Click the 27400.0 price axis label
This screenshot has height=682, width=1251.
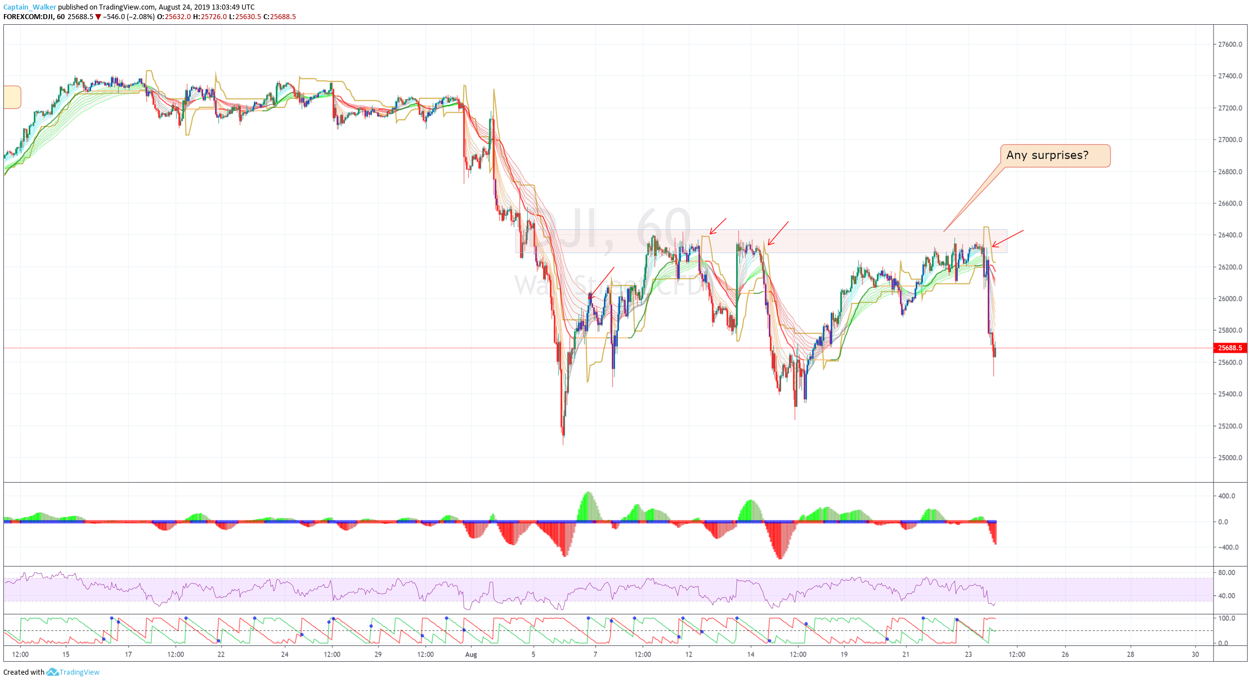(1230, 76)
